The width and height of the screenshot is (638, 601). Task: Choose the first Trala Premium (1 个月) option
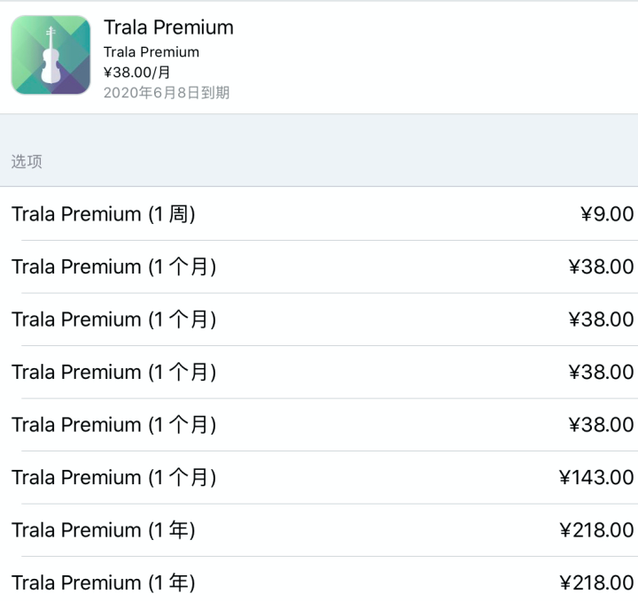coord(113,266)
